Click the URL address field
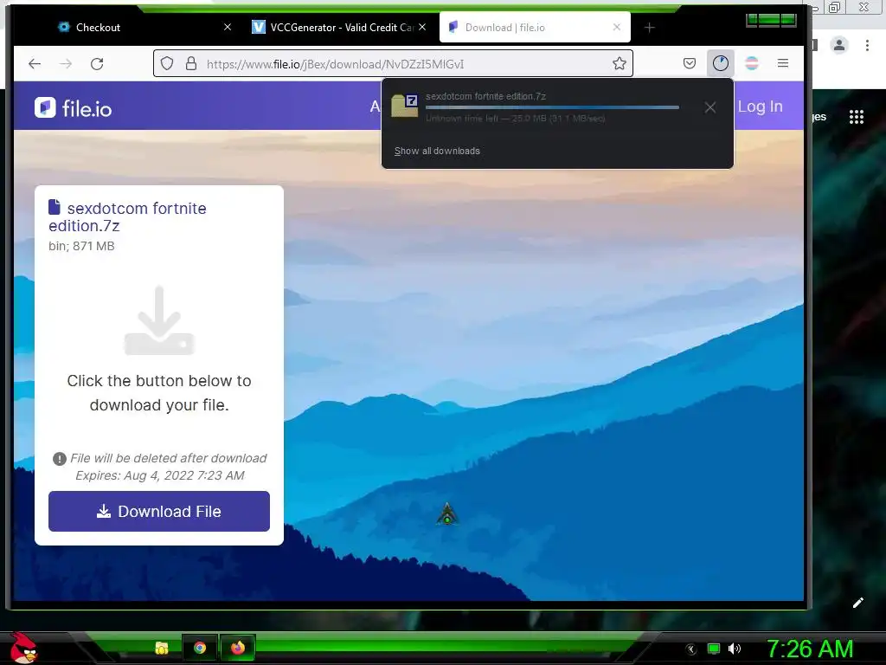 tap(393, 63)
